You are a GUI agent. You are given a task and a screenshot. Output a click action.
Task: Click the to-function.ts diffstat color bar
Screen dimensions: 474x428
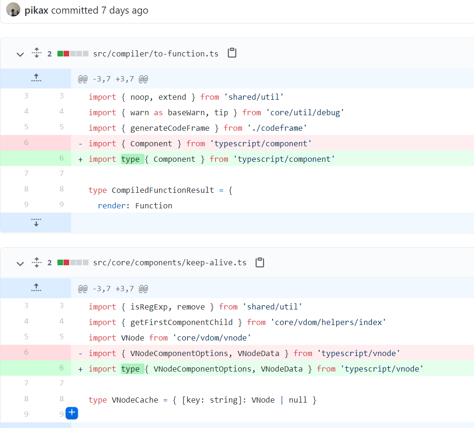point(72,54)
